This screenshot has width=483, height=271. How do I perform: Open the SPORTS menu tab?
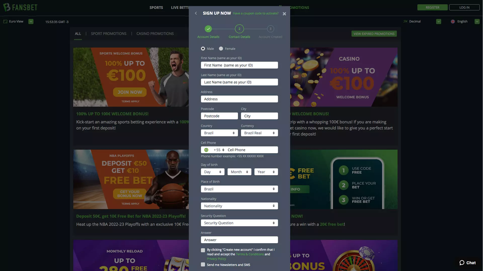point(156,7)
